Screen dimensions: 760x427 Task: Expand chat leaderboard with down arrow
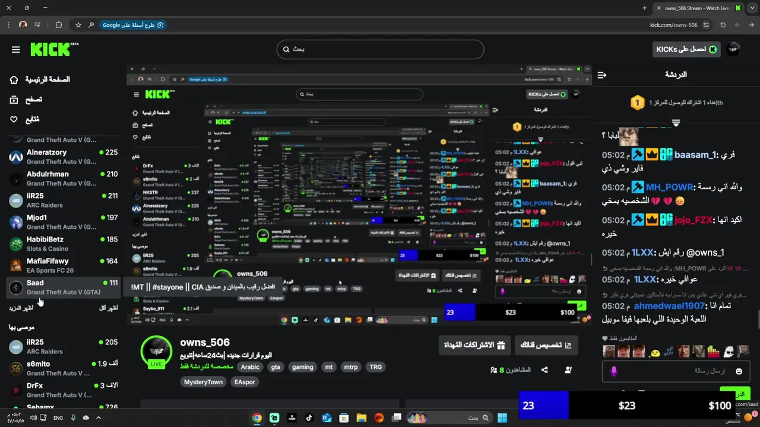point(676,122)
